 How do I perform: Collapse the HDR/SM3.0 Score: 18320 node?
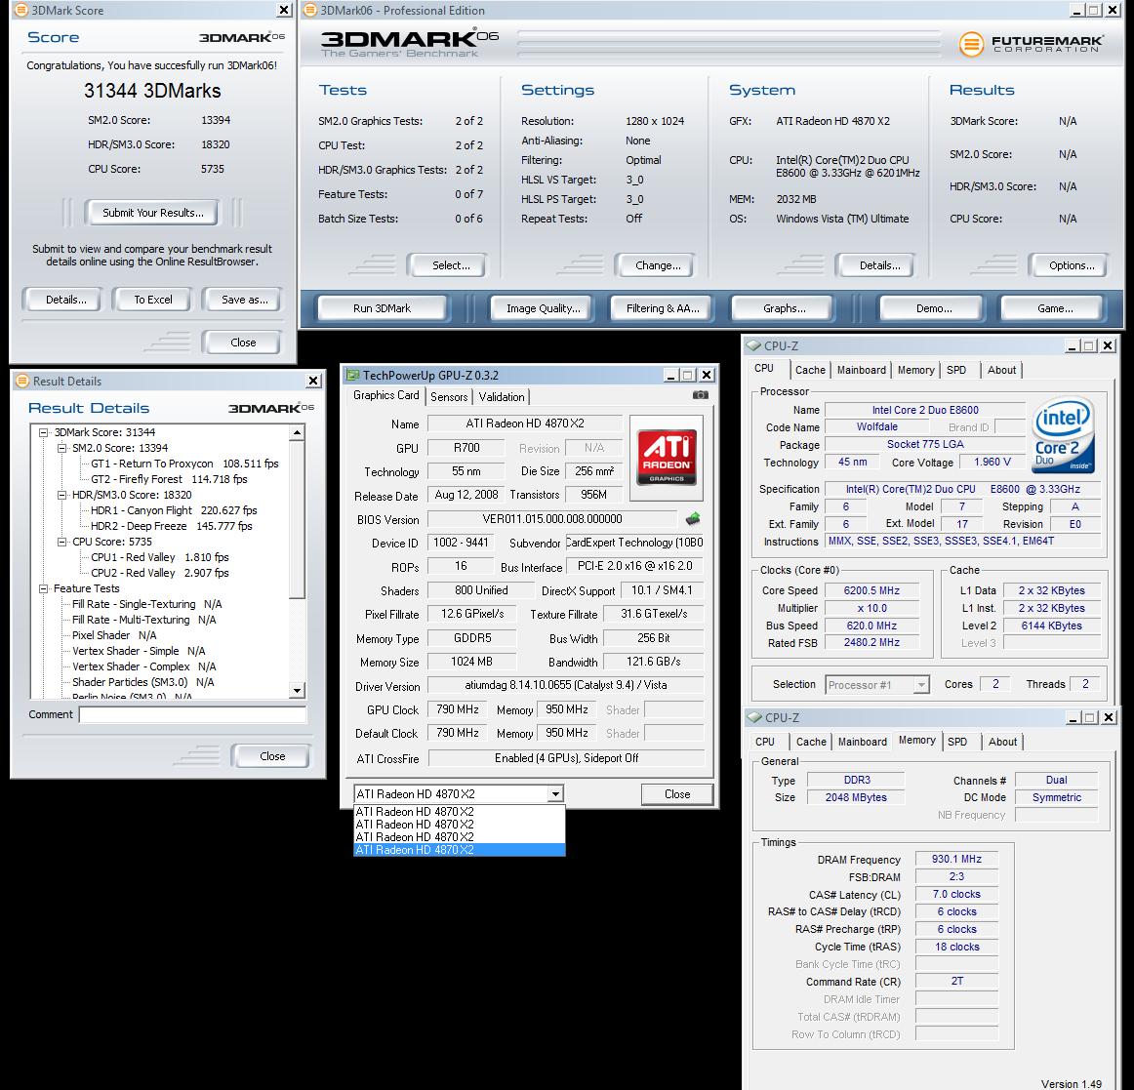(62, 496)
